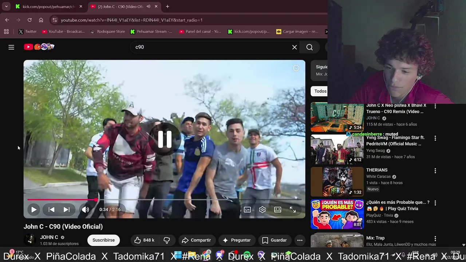Switch to the kick.com popout tab
466x262 pixels.
point(49,7)
